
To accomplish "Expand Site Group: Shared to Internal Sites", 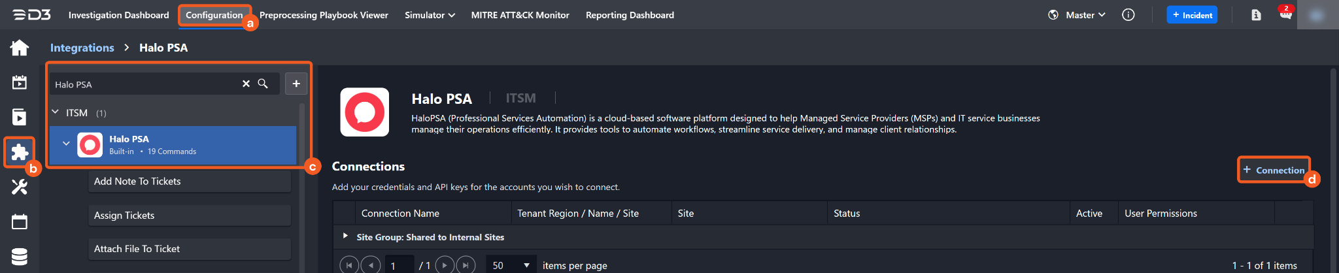I will (345, 236).
